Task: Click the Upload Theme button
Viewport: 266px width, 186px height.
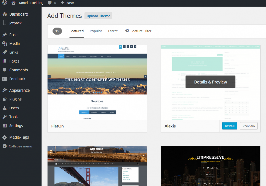Action: point(98,16)
